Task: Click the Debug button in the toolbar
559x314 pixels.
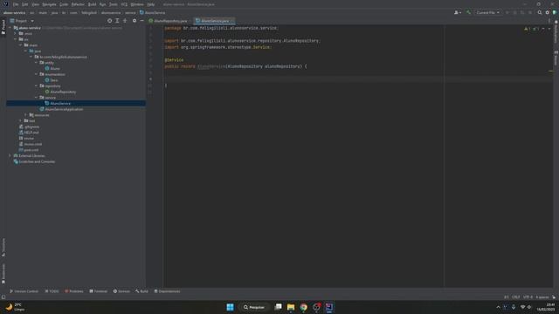Action: click(x=514, y=12)
